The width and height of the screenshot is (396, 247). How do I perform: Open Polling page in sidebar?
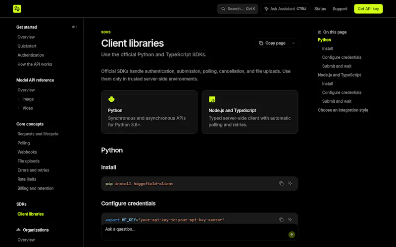click(x=23, y=143)
